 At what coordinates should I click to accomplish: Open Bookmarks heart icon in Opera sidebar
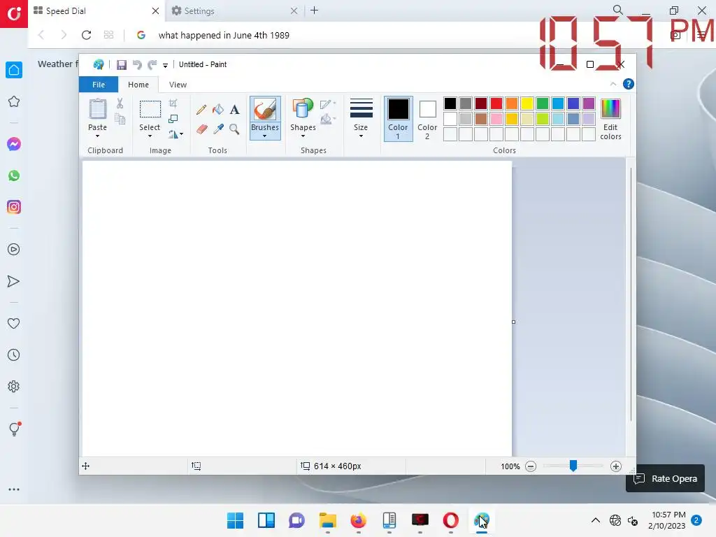point(14,323)
